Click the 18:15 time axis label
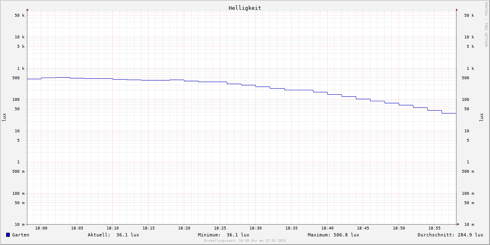The width and height of the screenshot is (490, 245). coord(148,228)
